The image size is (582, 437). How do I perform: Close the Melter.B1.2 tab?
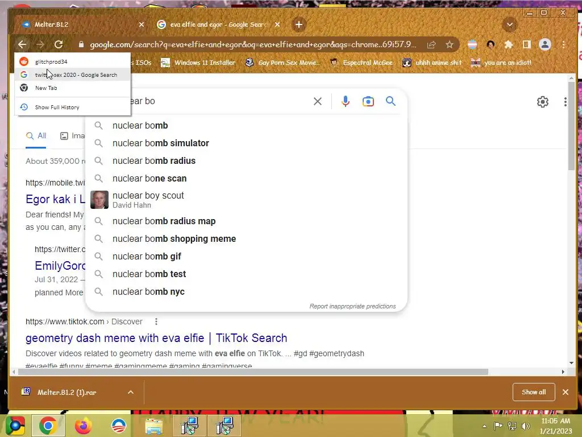[142, 24]
